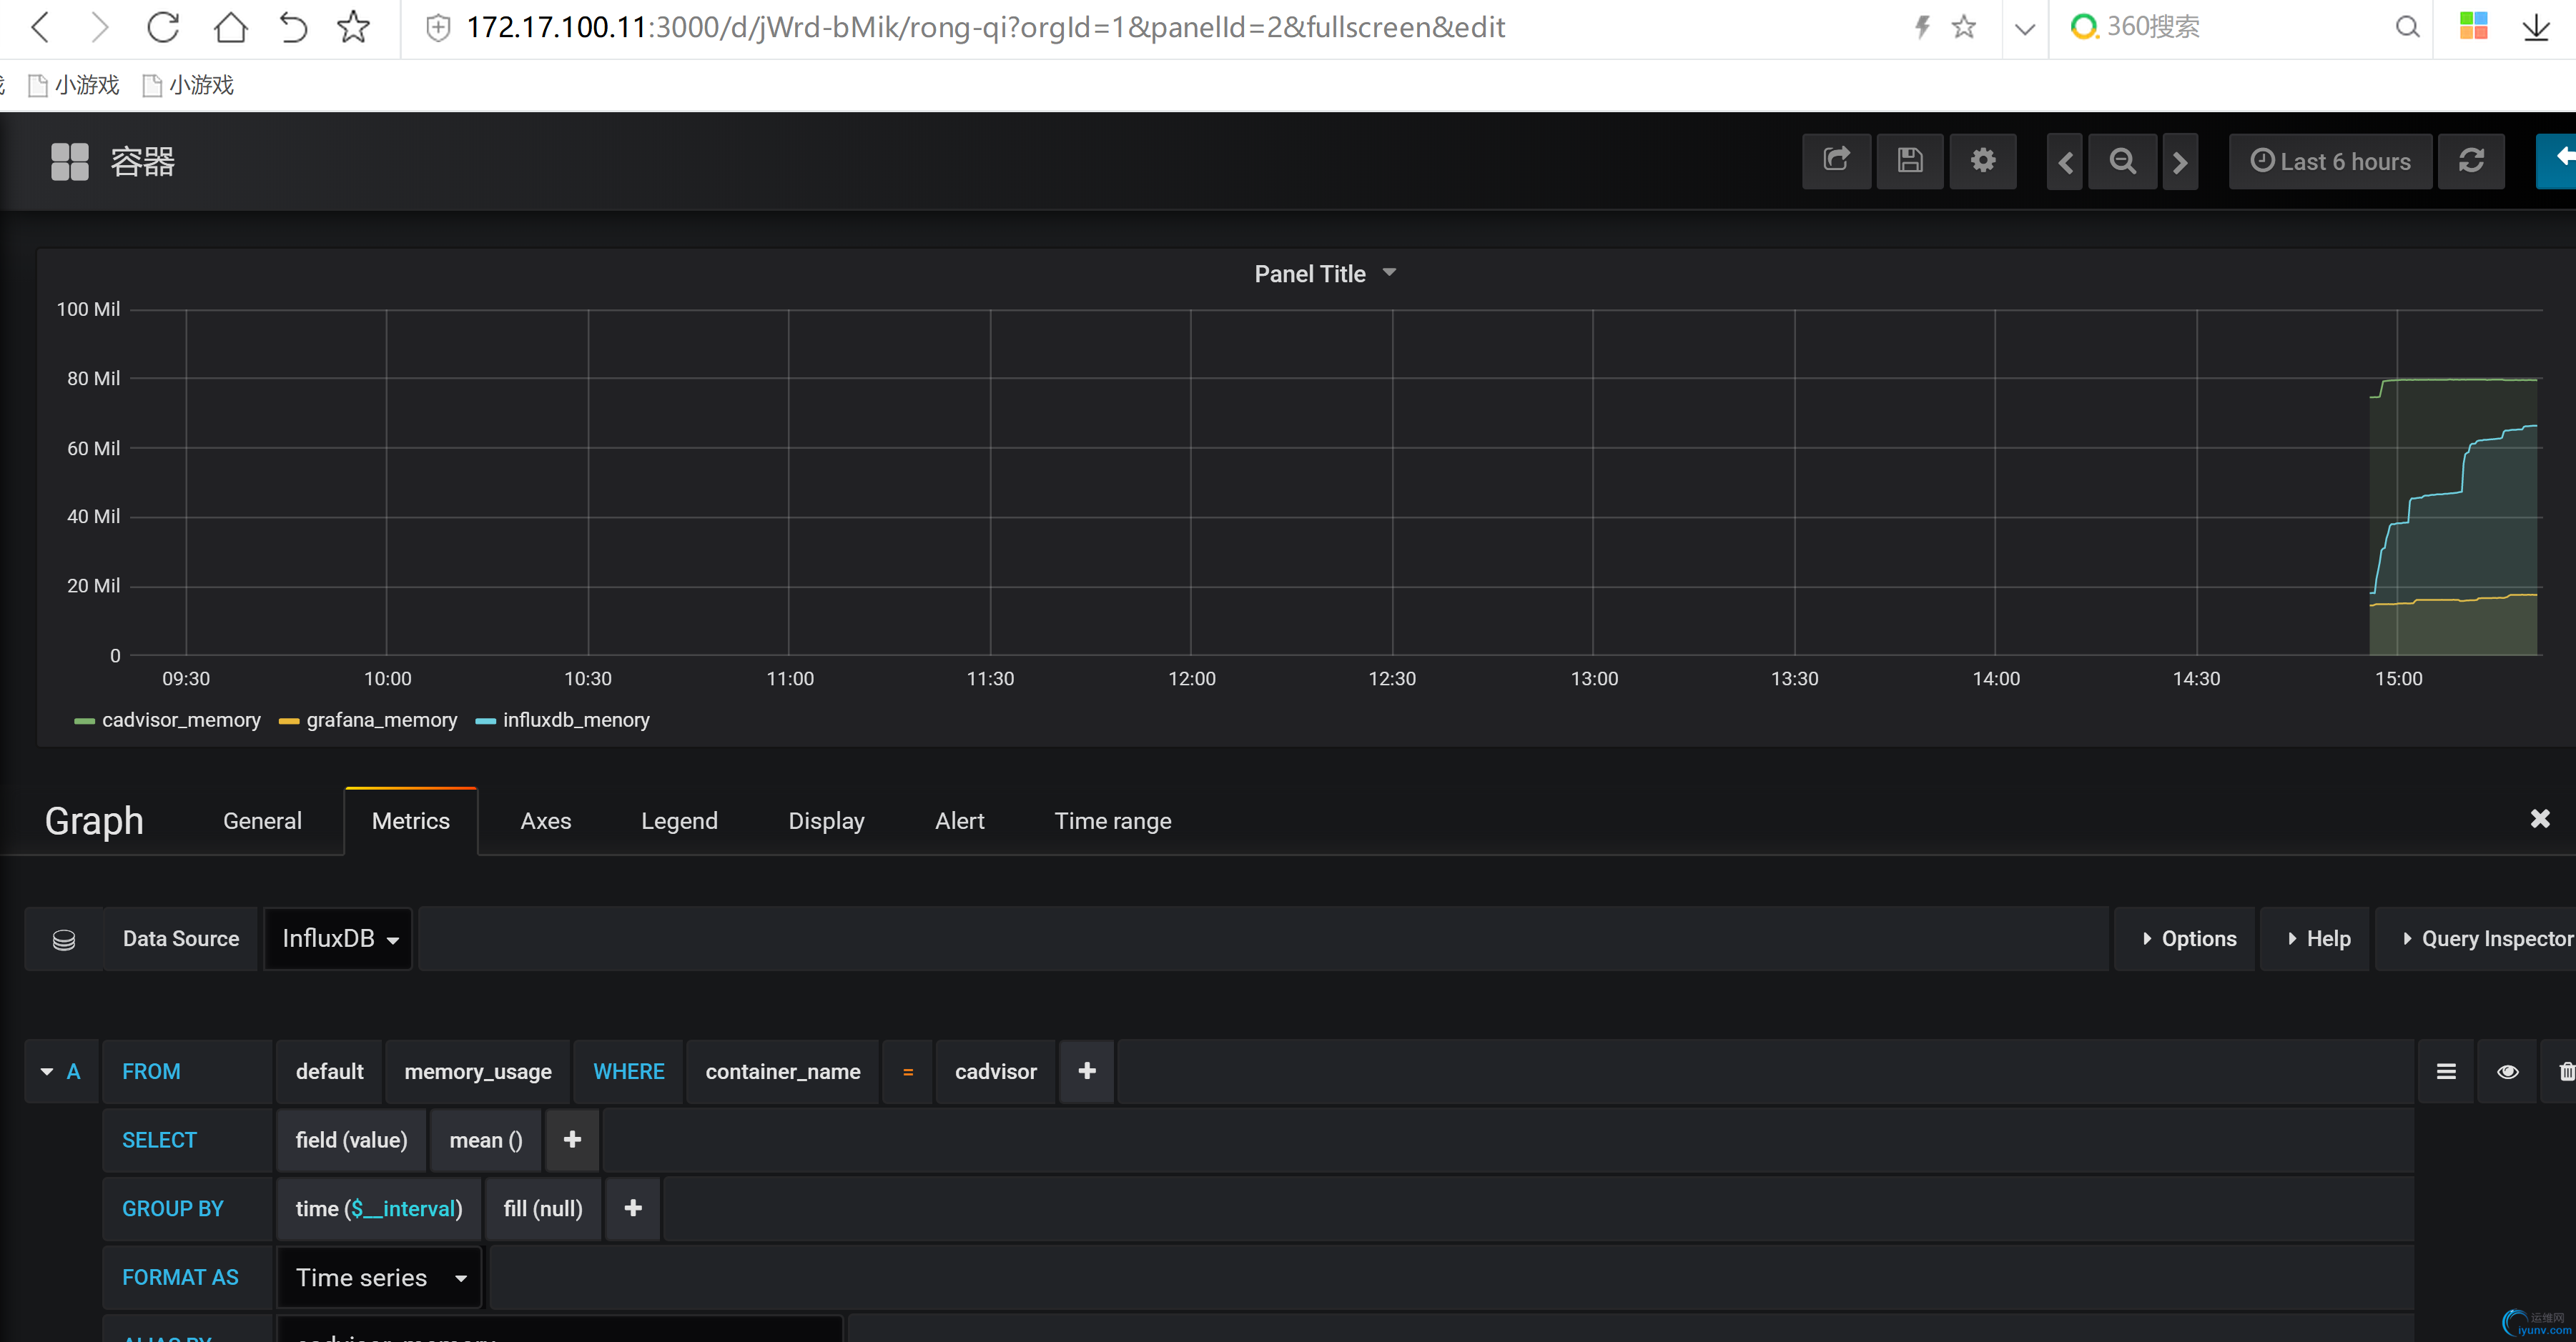Click the database data source icon

(x=64, y=939)
